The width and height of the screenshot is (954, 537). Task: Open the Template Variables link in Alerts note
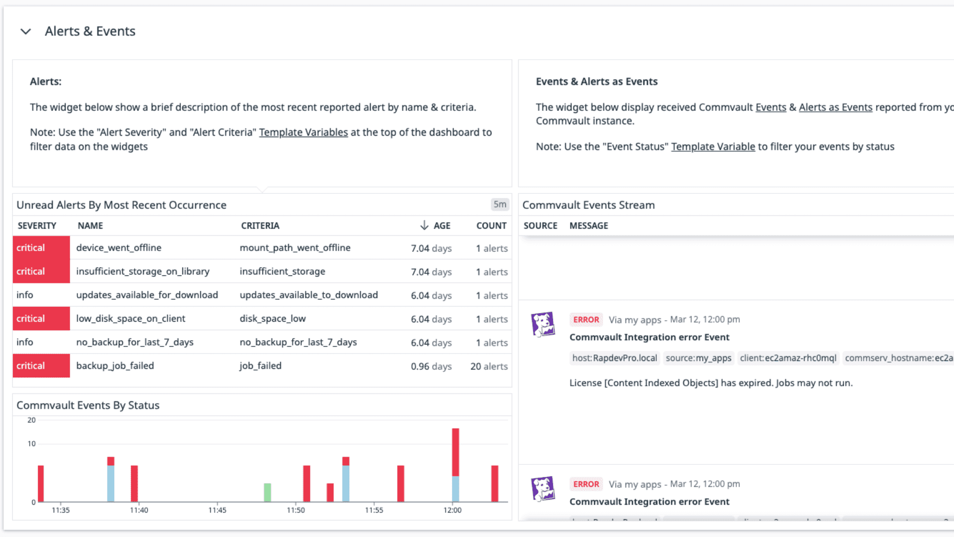(303, 132)
